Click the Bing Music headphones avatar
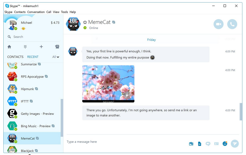Screen dimensions: 246x155 coord(12,126)
